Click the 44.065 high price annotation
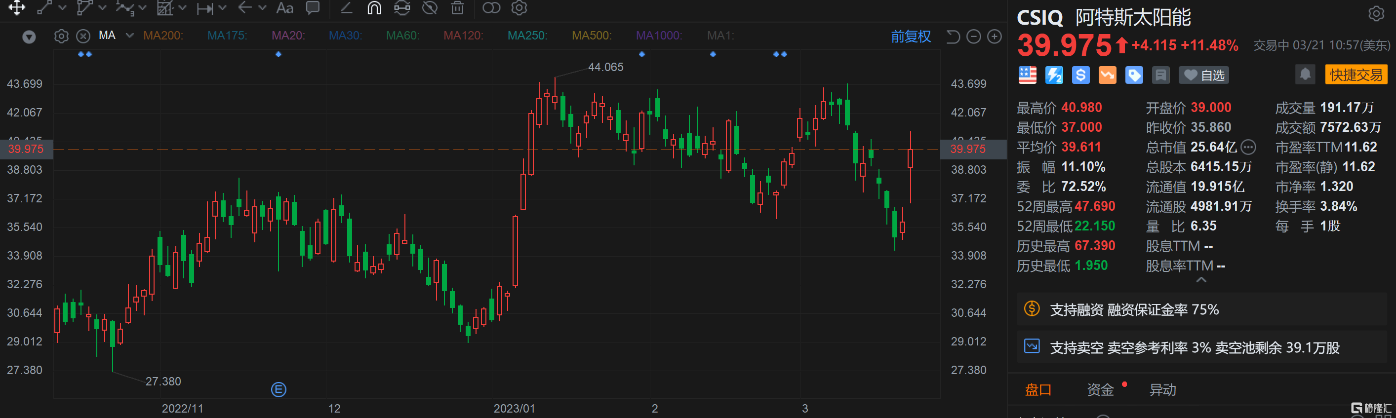The height and width of the screenshot is (418, 1396). (x=605, y=67)
